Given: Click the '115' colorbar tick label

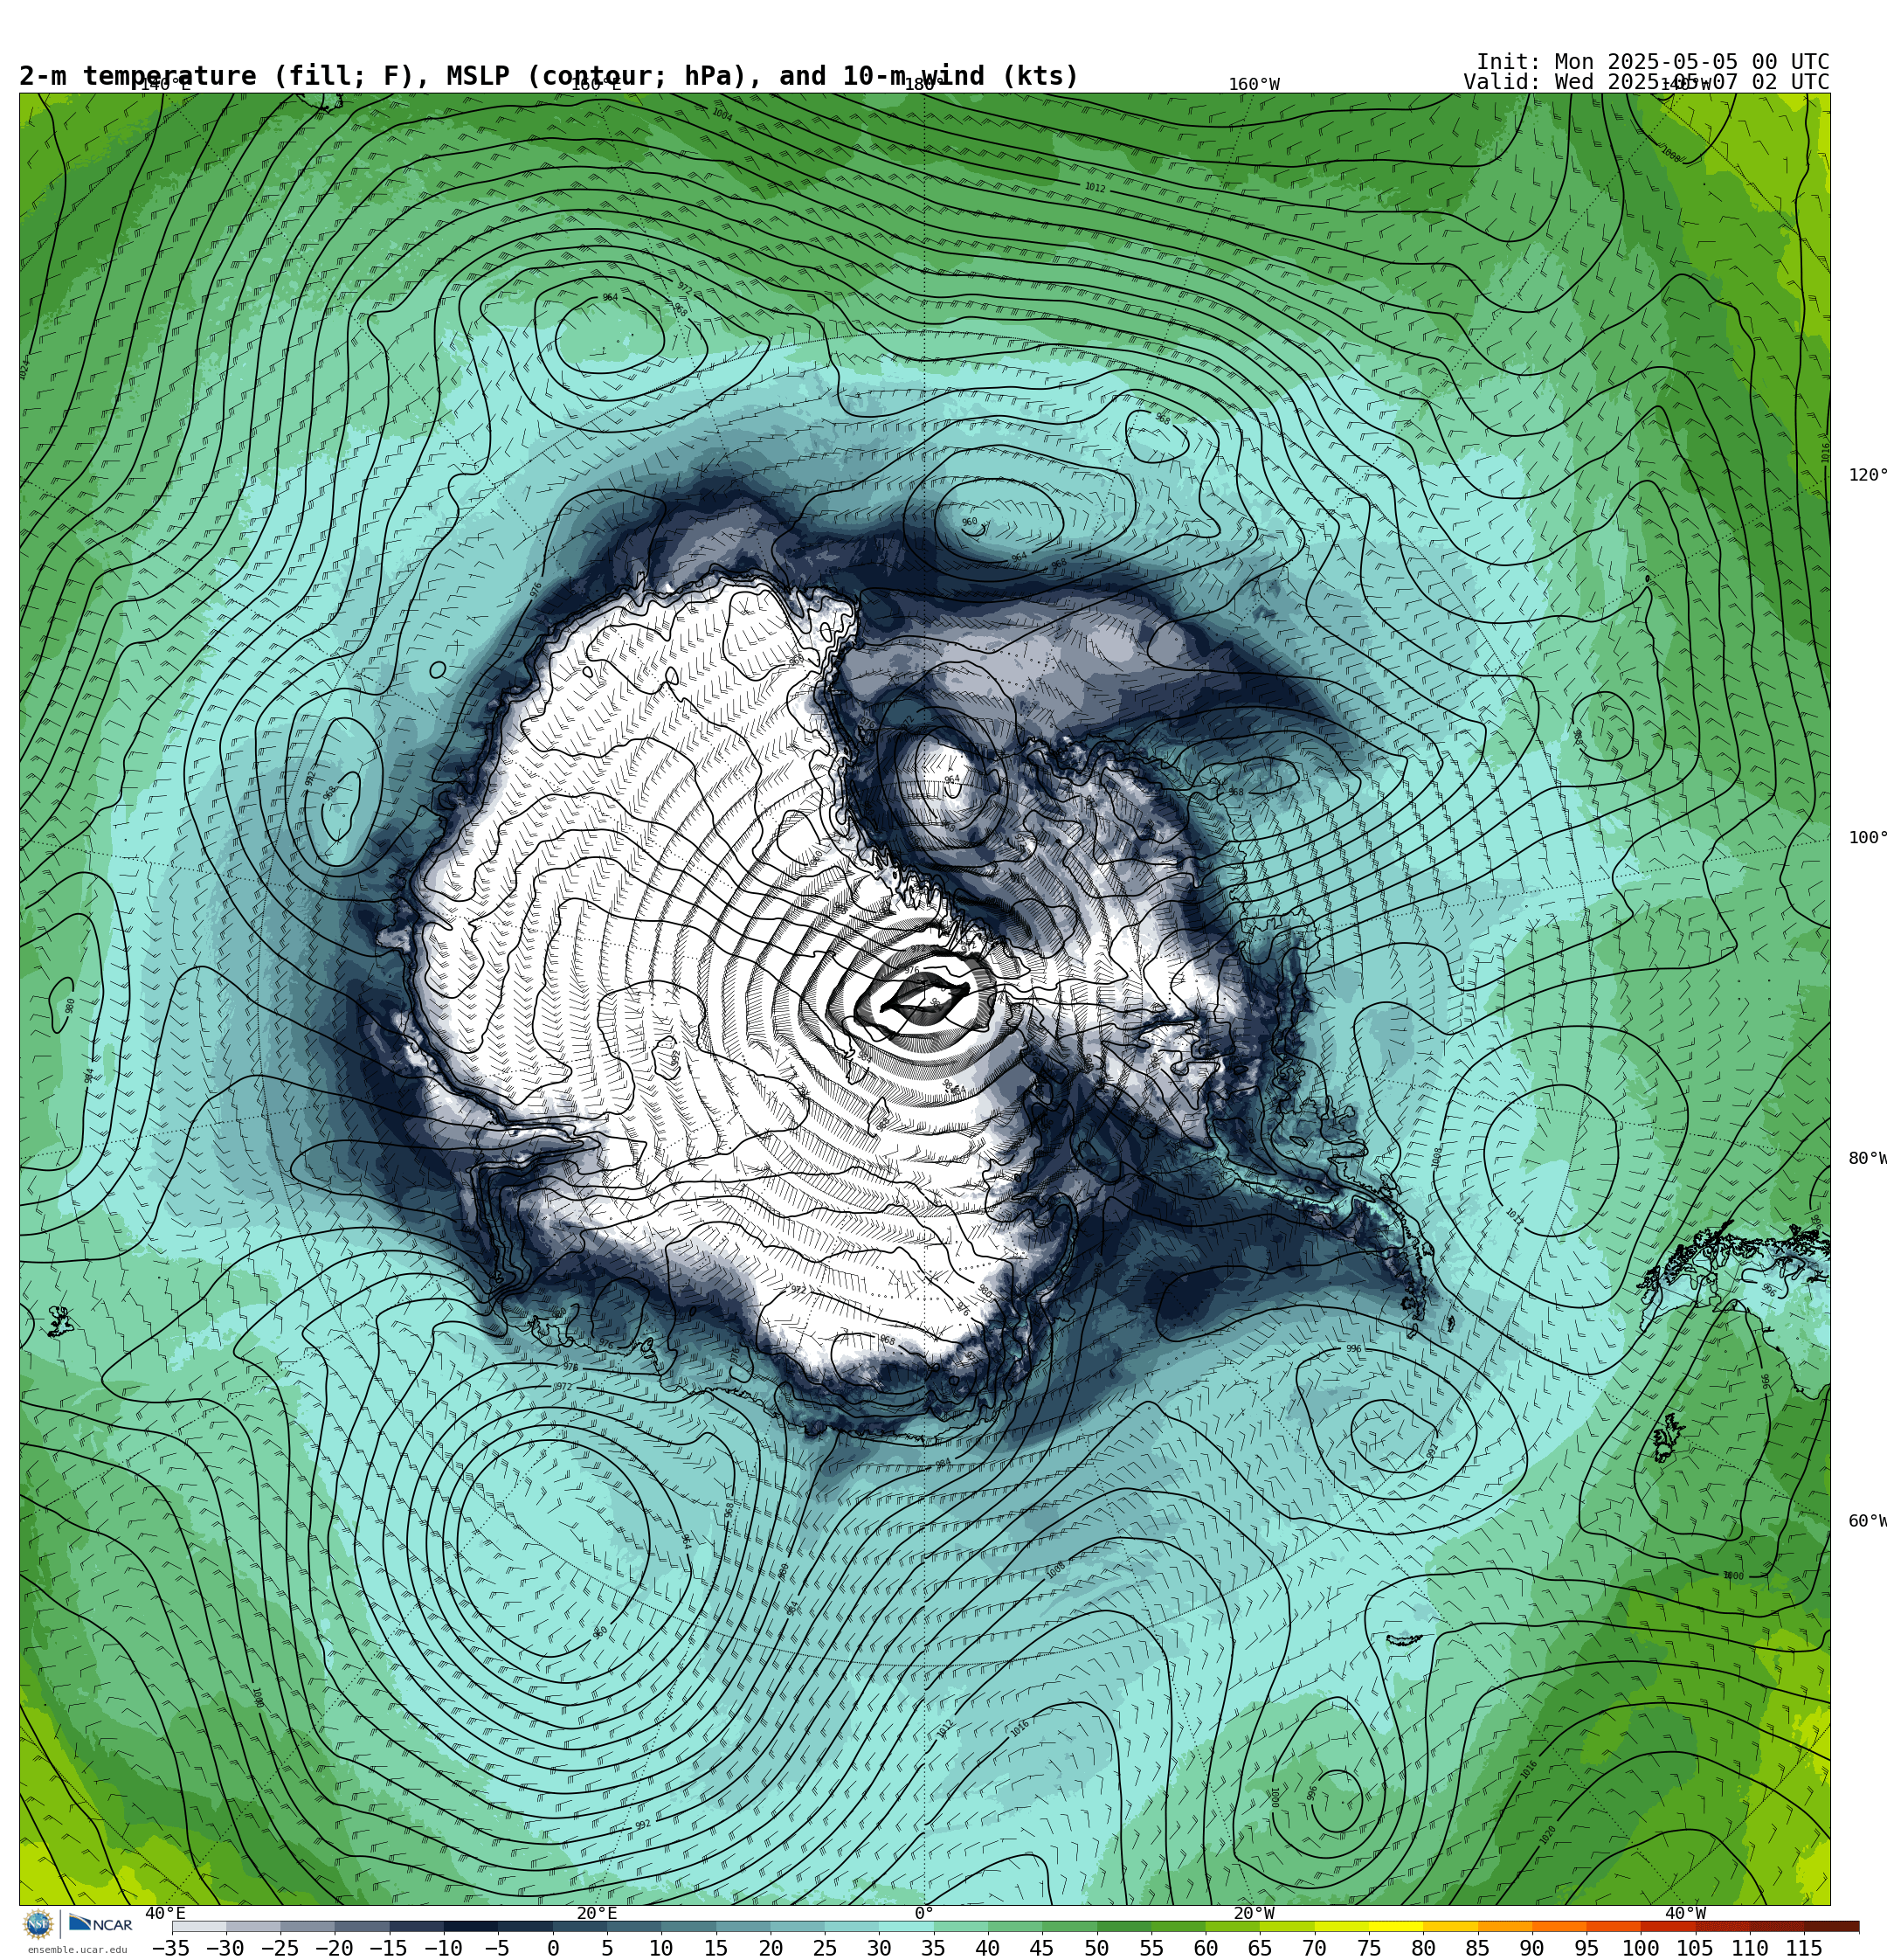Looking at the screenshot, I should 1804,1948.
